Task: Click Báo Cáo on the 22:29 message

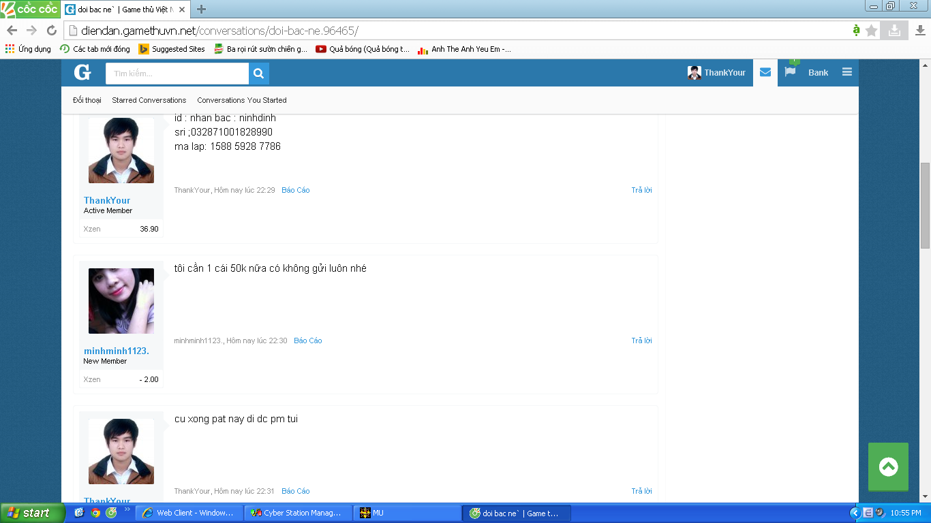Action: [295, 190]
